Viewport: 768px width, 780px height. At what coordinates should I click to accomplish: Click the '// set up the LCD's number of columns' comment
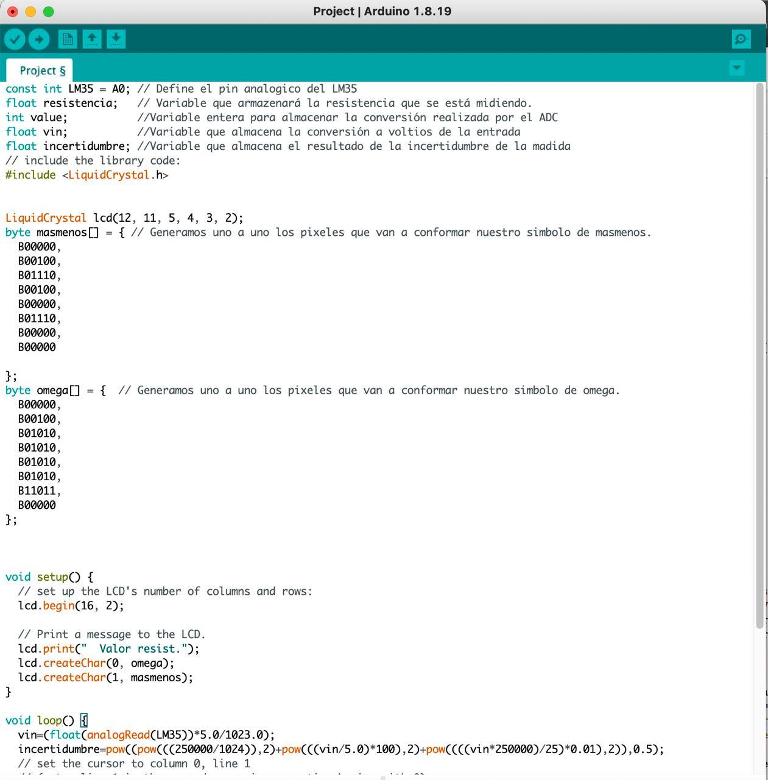165,592
